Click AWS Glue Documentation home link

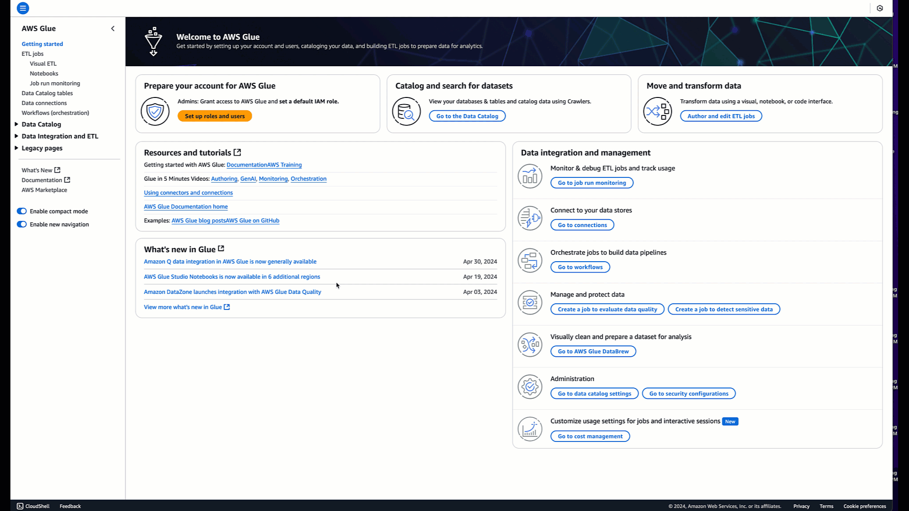pyautogui.click(x=186, y=206)
